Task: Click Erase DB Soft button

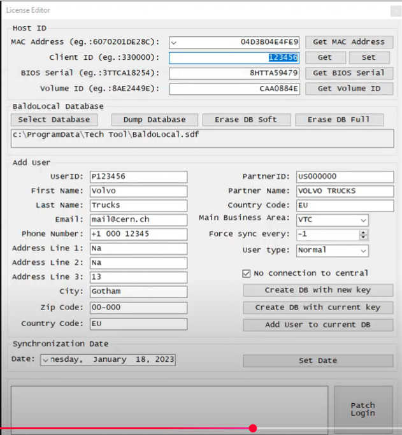Action: pyautogui.click(x=247, y=120)
